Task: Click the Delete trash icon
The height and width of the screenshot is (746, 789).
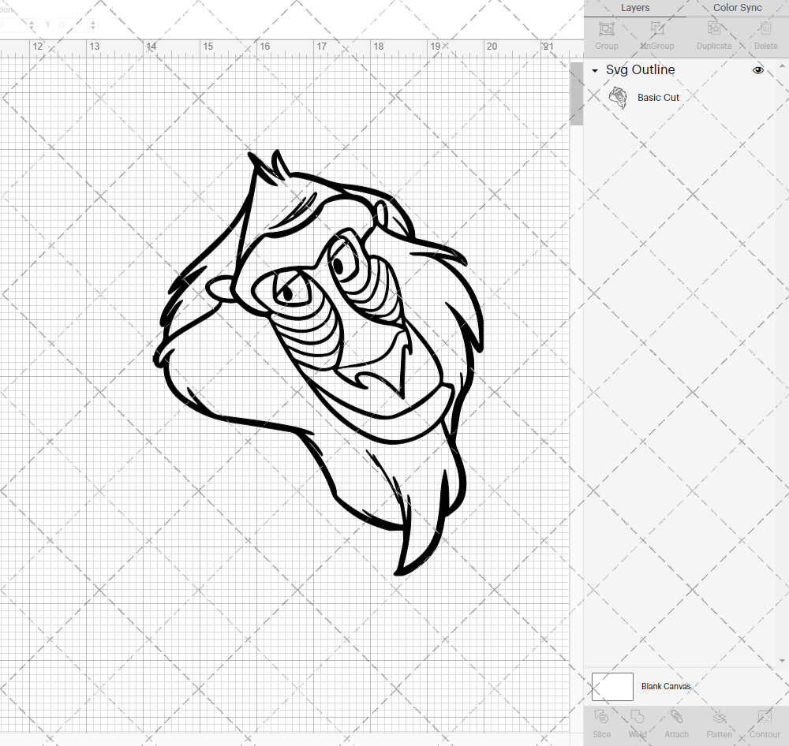Action: 765,28
